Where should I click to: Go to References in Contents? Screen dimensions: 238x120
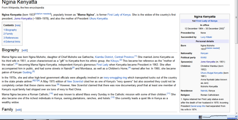11,38
